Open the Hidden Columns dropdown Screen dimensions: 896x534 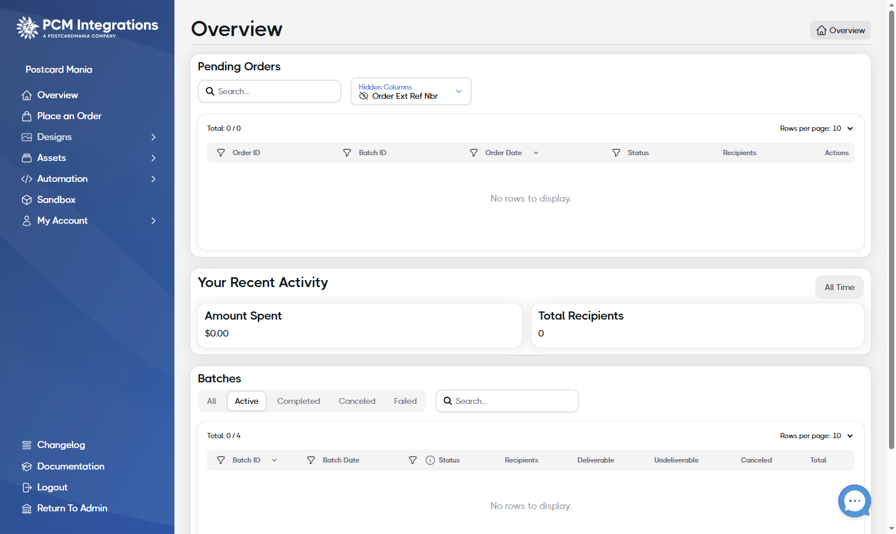coord(411,91)
